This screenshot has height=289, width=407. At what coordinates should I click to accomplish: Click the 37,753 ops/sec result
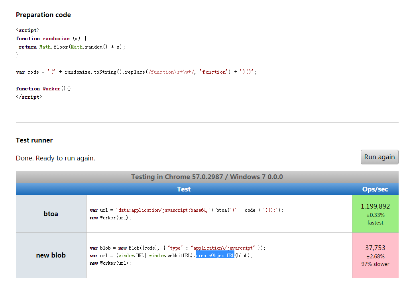(x=376, y=248)
